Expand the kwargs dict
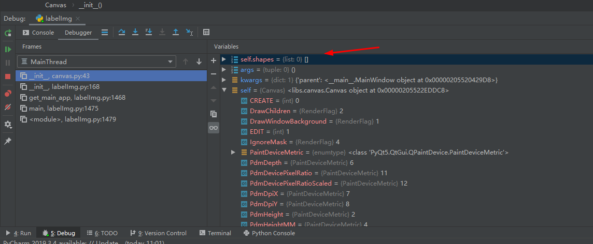Viewport: 593px width, 244px height. [224, 80]
